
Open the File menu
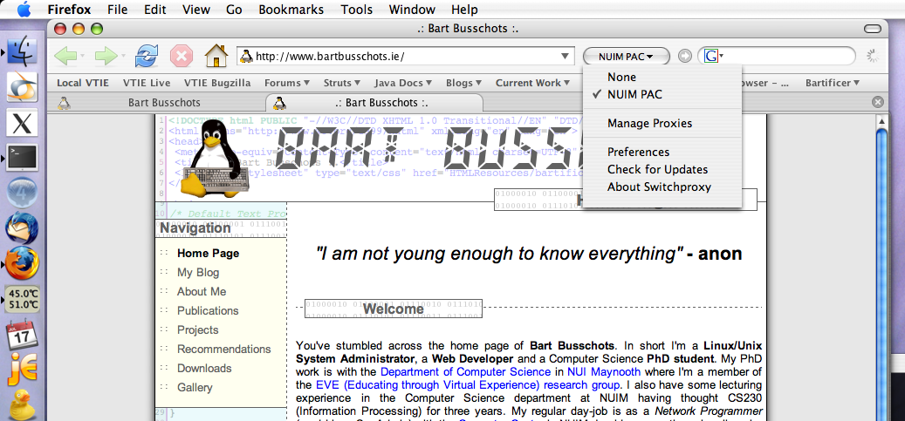[117, 10]
